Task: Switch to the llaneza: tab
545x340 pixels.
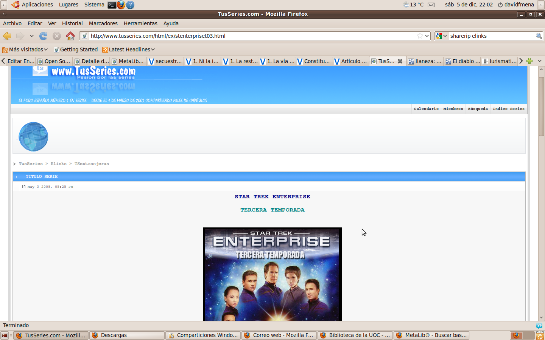Action: coord(425,61)
